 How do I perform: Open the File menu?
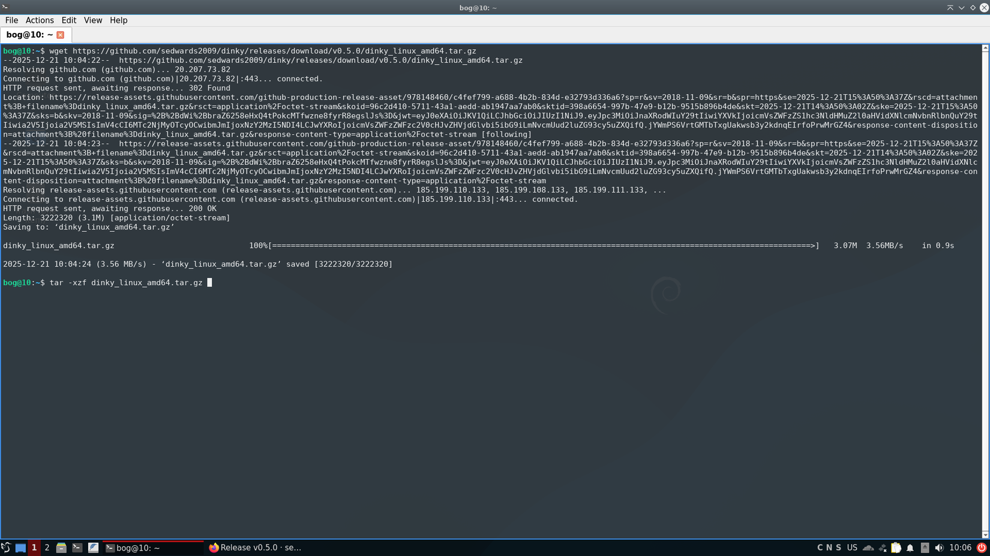point(11,20)
